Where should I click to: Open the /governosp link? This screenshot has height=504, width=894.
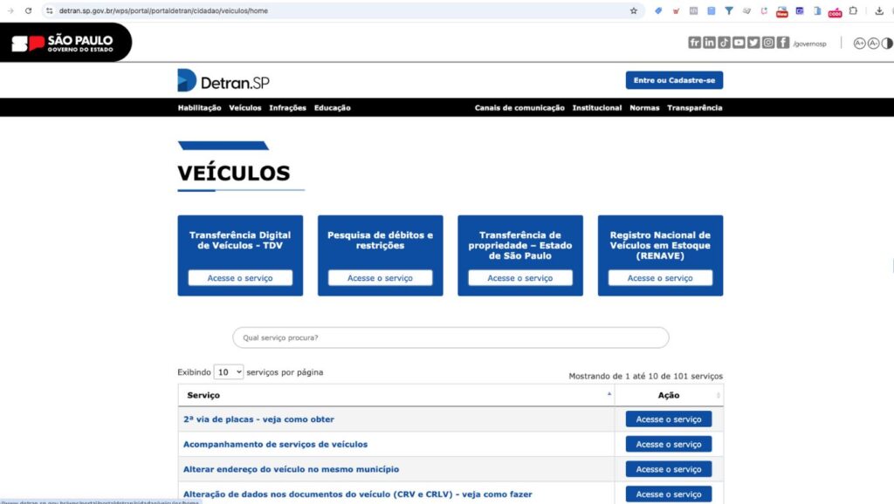click(809, 44)
